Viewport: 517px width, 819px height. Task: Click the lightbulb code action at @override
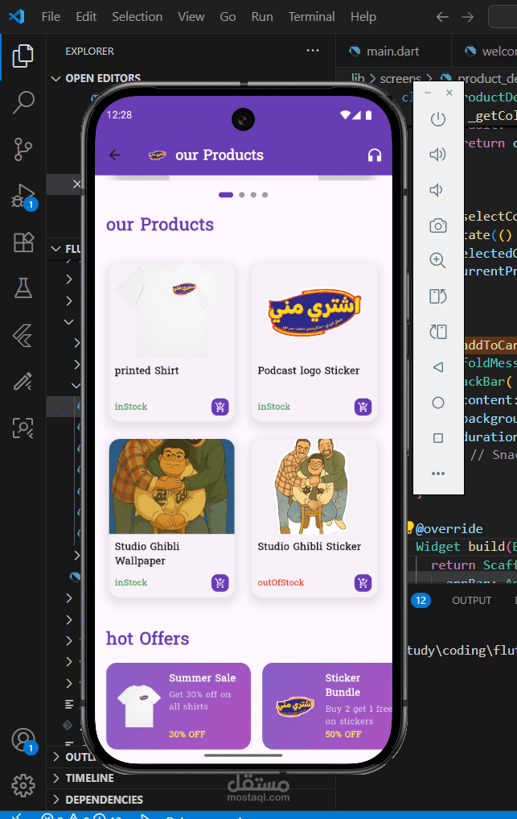pyautogui.click(x=410, y=527)
